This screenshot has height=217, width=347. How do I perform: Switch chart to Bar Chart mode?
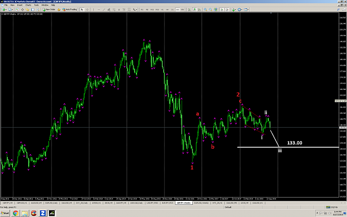pos(189,9)
